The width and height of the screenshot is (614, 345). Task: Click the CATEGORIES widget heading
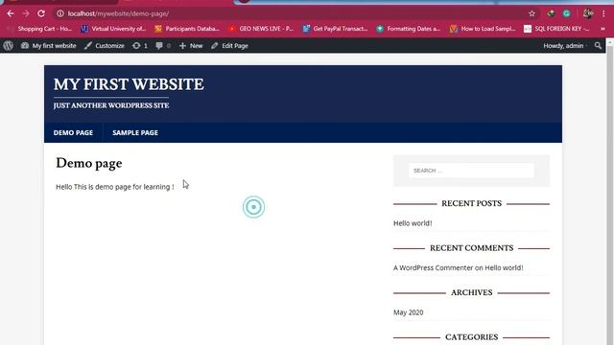tap(471, 337)
